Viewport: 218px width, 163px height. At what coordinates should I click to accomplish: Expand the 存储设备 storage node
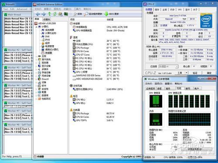(x=36, y=73)
